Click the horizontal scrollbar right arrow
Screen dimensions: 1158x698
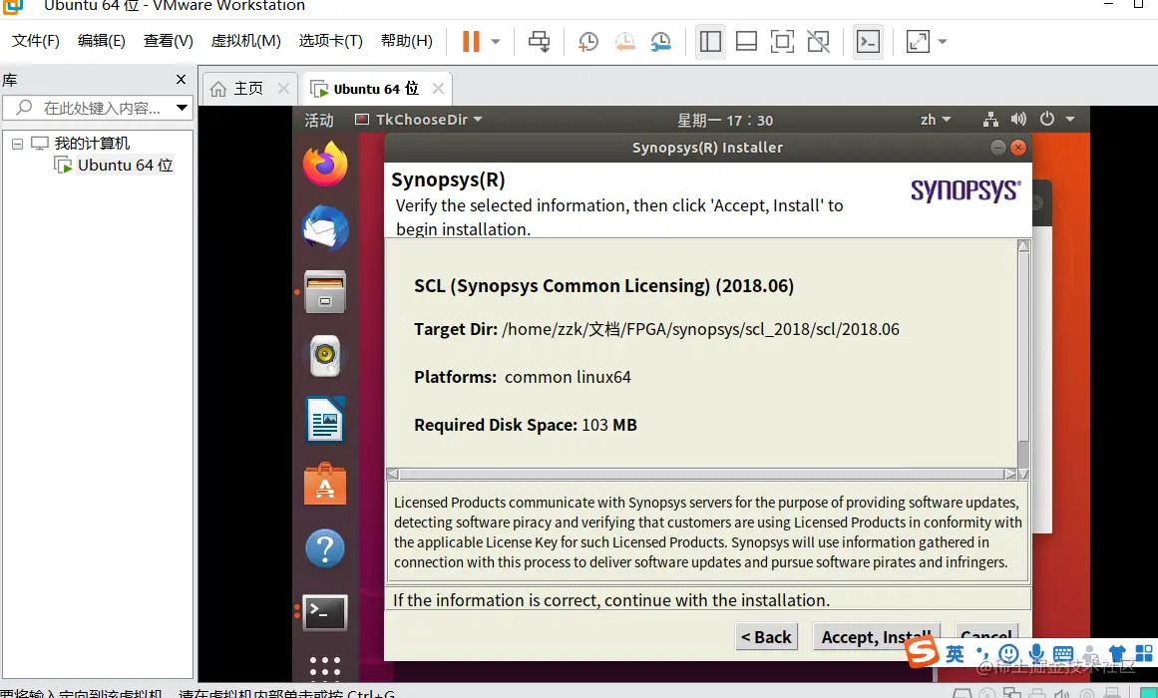click(x=1010, y=474)
